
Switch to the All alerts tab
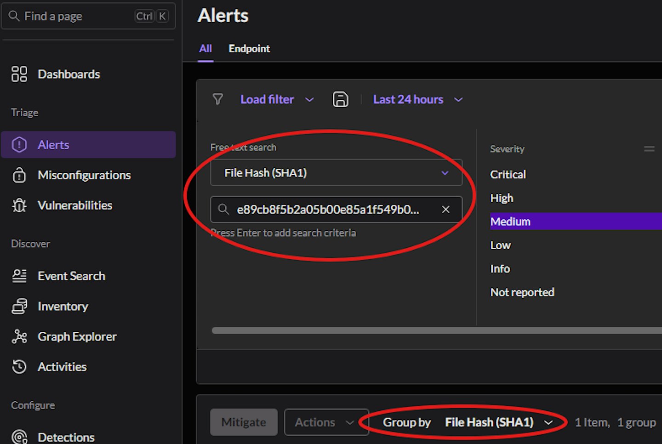pyautogui.click(x=205, y=49)
